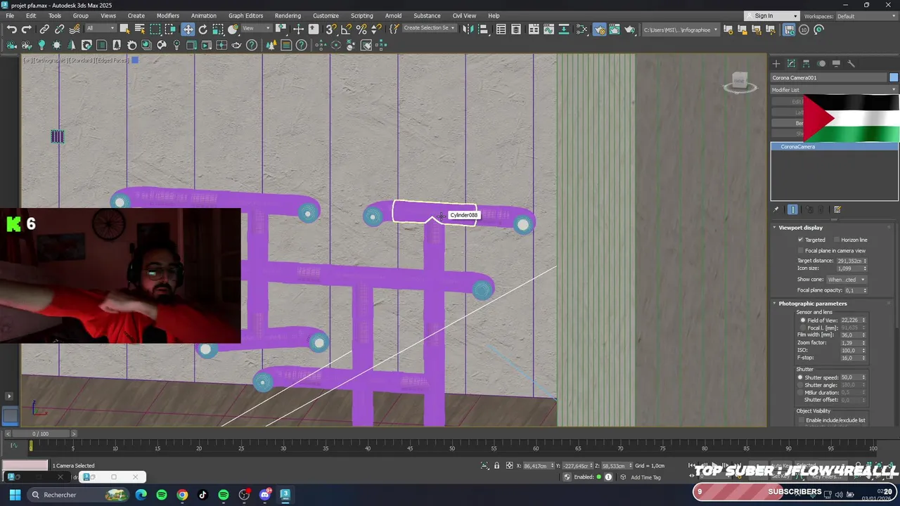Open the Windows Start button

[x=15, y=495]
